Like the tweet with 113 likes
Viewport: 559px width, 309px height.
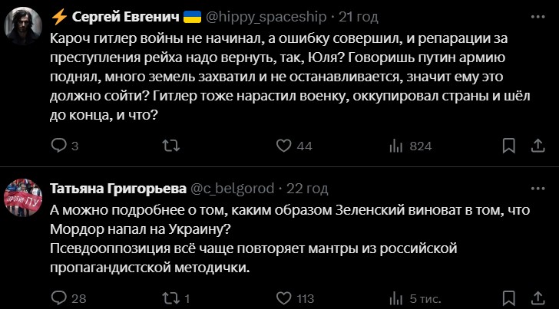(x=283, y=298)
